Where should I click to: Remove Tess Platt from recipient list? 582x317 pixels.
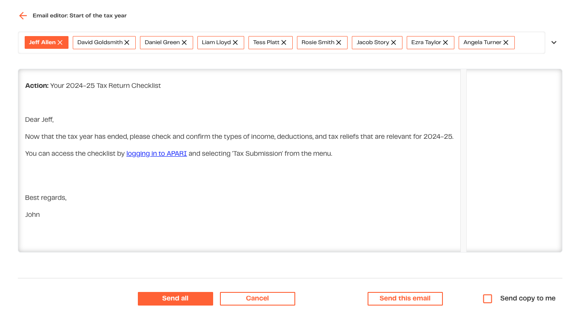coord(284,42)
